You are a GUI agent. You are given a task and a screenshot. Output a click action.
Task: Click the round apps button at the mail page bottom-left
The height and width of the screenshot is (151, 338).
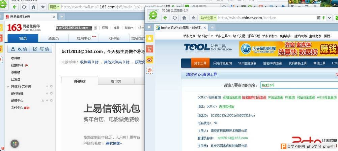pos(15,144)
